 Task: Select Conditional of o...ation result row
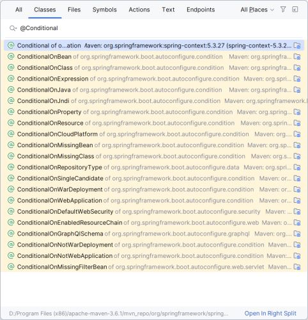154,45
